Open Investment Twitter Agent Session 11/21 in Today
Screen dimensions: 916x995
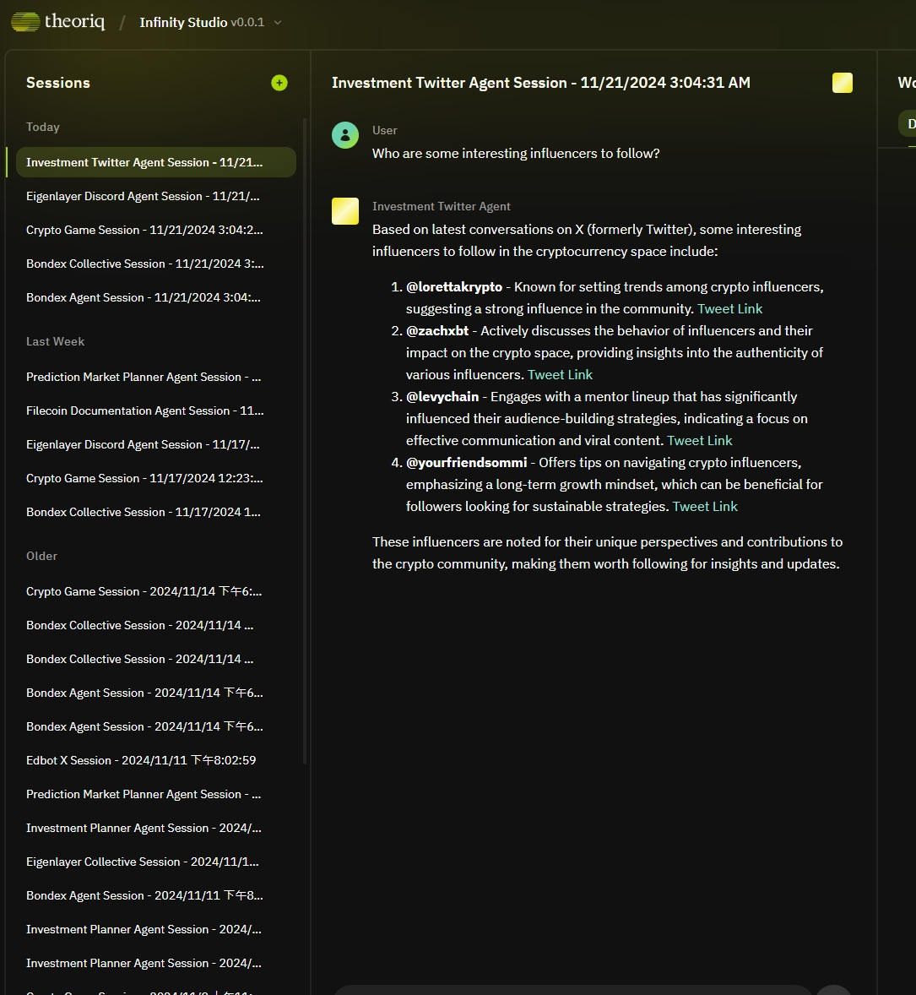(x=156, y=162)
